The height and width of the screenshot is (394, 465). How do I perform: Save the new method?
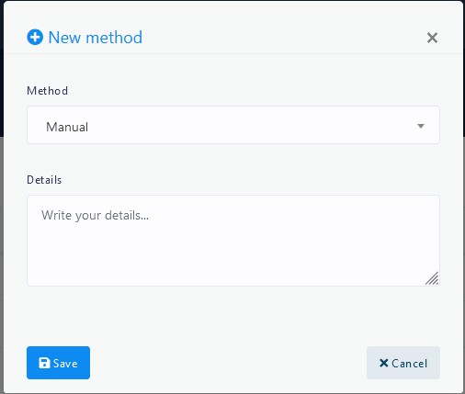tap(58, 363)
